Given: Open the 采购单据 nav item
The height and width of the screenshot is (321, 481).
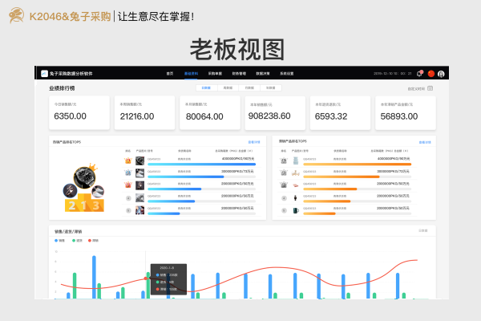Looking at the screenshot, I should click(x=215, y=73).
